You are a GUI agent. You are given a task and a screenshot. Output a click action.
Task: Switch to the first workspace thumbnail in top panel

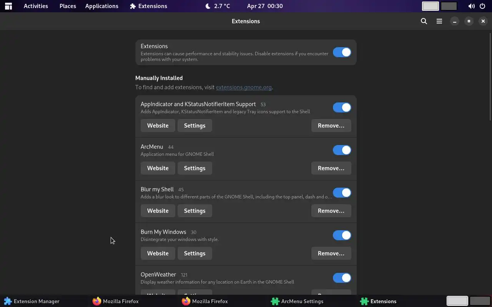coord(430,6)
